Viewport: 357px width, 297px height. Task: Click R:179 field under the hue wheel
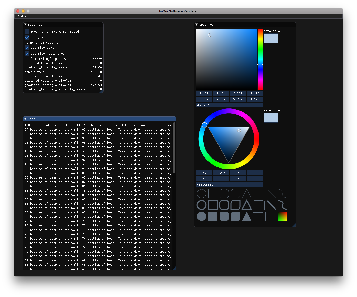click(204, 173)
